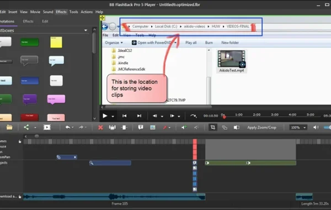The image size is (331, 210).
Task: Expand the Textboxes category dropdown
Action: [86, 30]
